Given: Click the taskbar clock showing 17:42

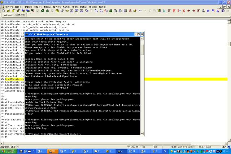Looking at the screenshot, I should tap(226, 151).
